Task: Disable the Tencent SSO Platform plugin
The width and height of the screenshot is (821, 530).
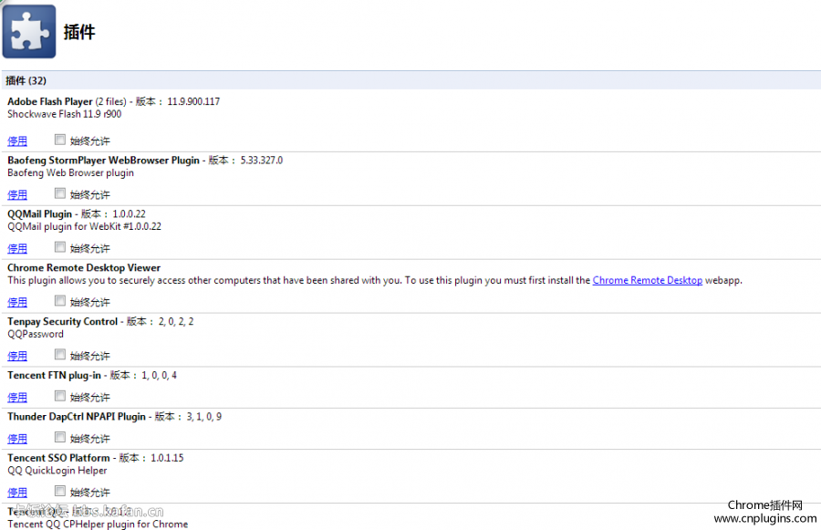Action: pyautogui.click(x=17, y=493)
